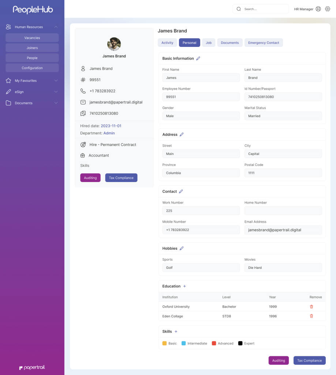Add a new skill entry
This screenshot has height=375, width=336.
point(175,331)
